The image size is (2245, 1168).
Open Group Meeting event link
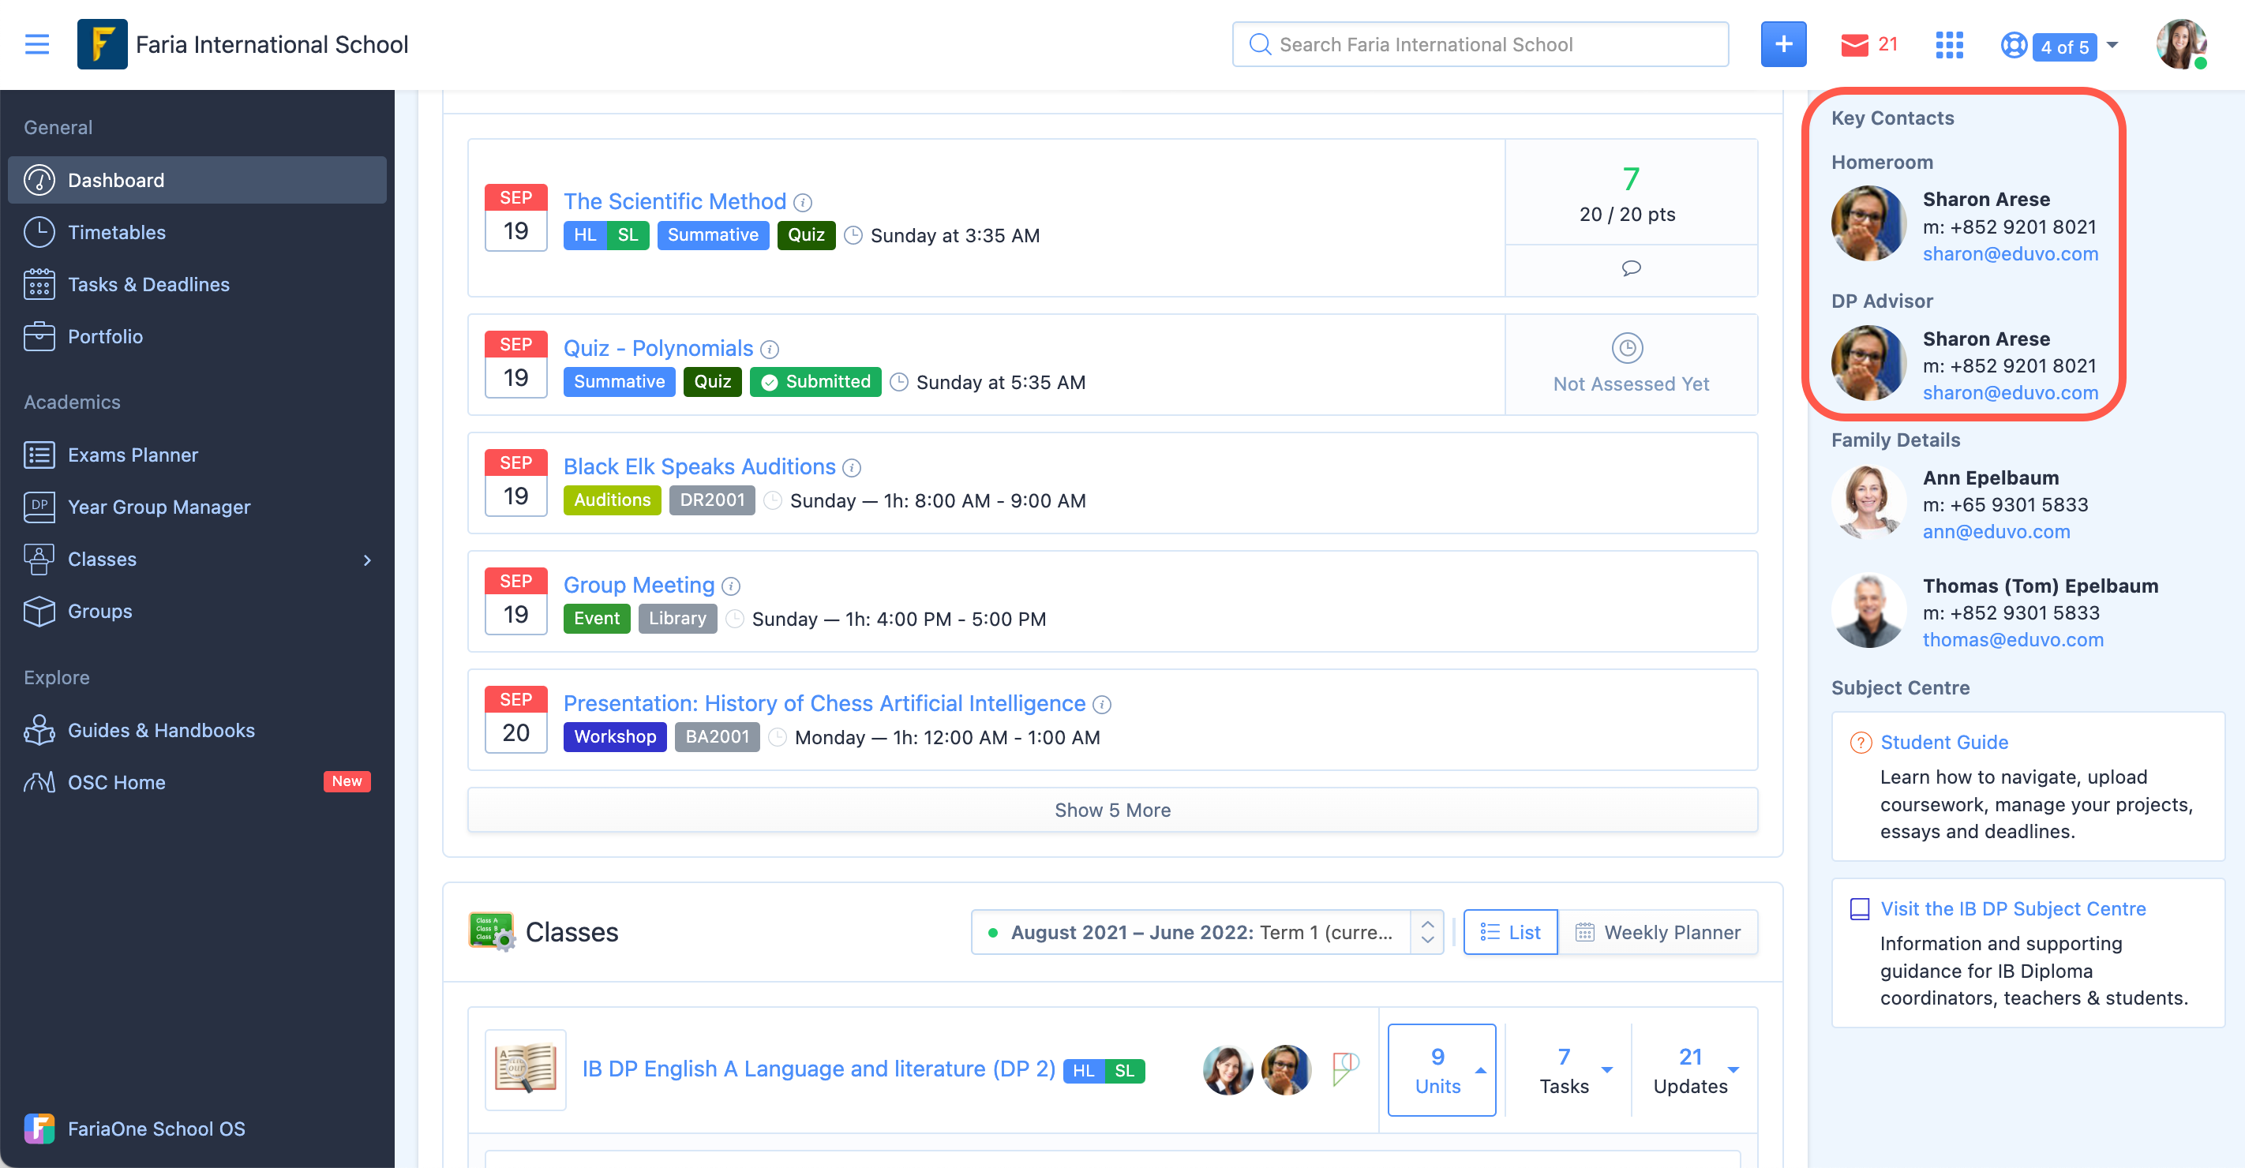[x=639, y=586]
